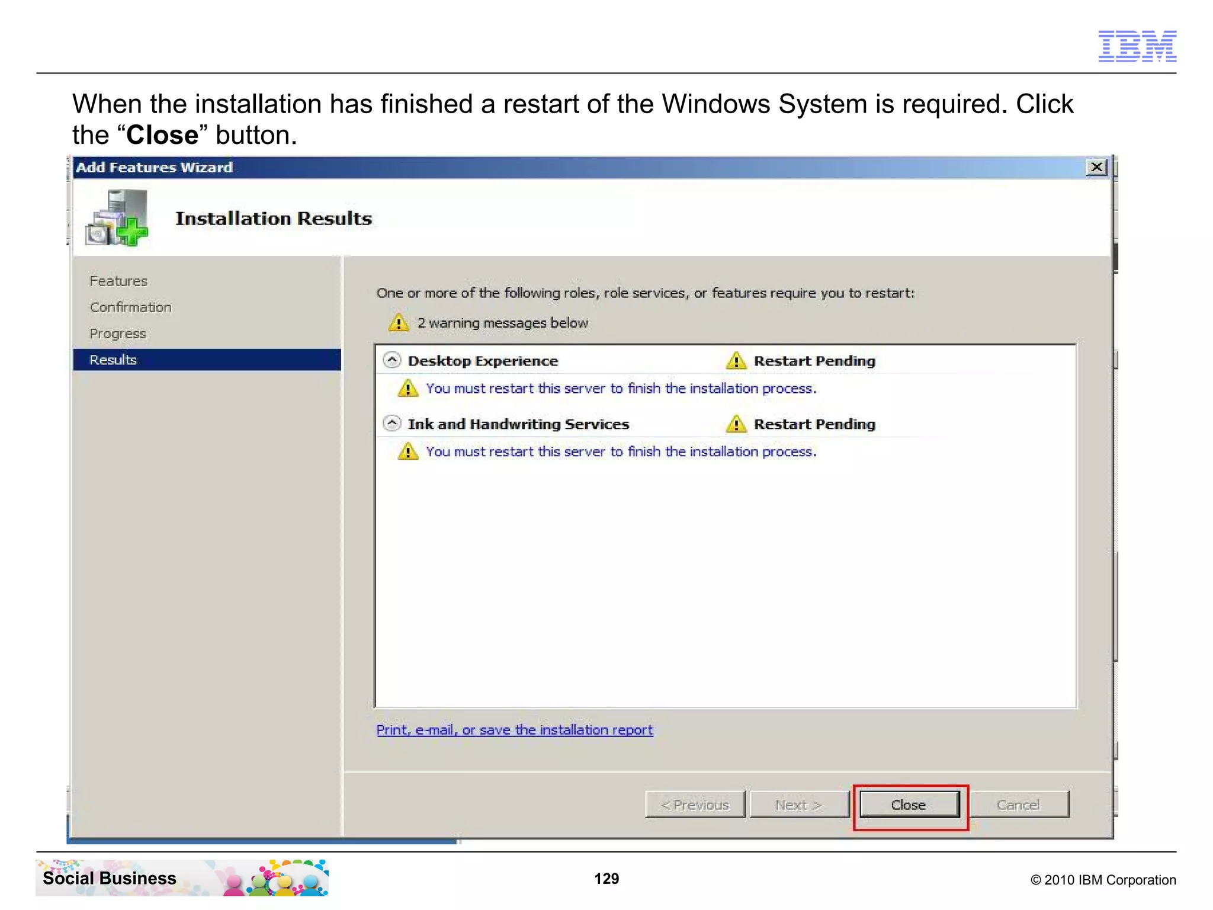Viewport: 1213px width, 910px height.
Task: Click warning icon under Ink and Handwriting message
Action: [x=408, y=451]
